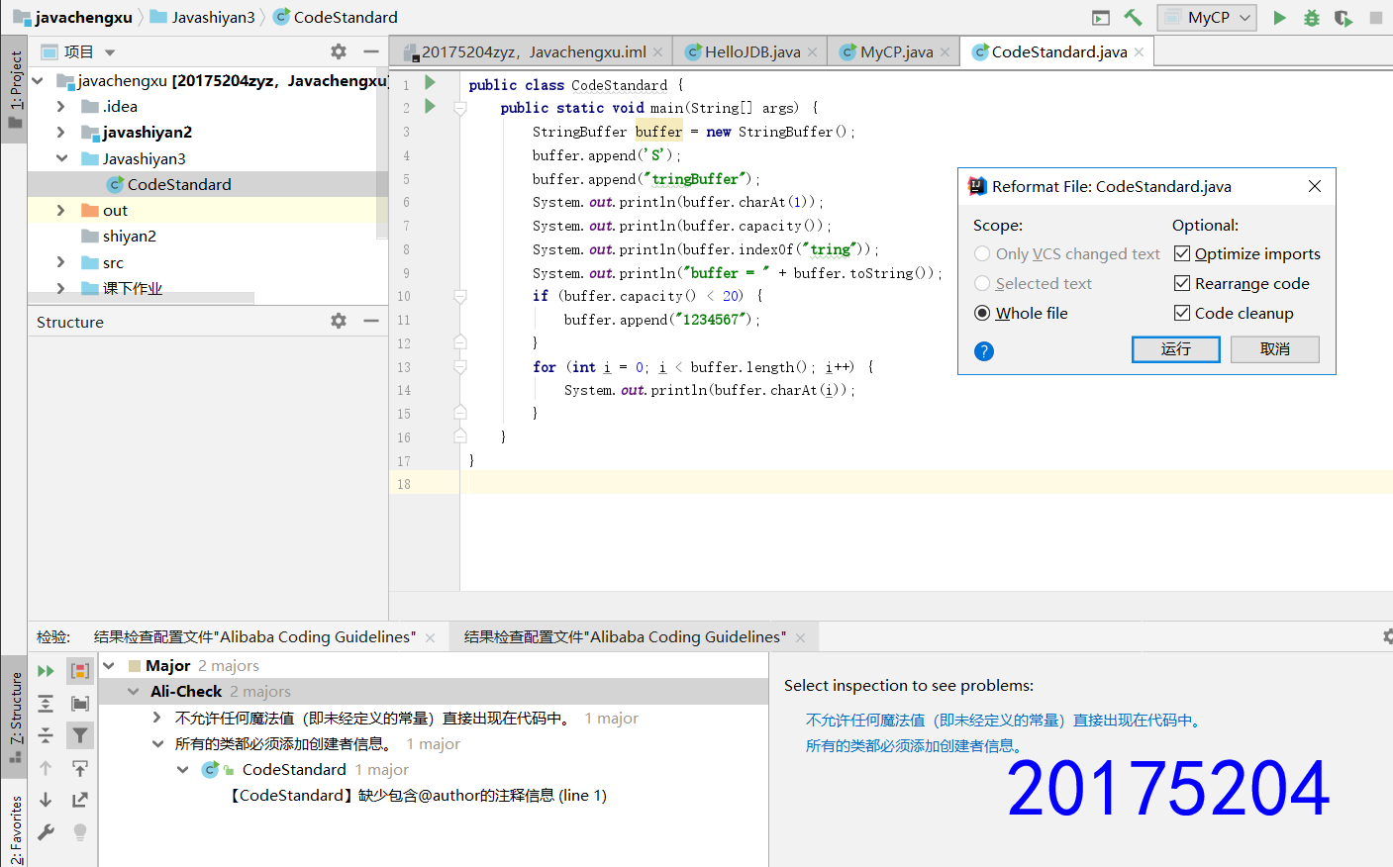The image size is (1393, 867).
Task: Click the 运行 button in Reformat dialog
Action: (1176, 349)
